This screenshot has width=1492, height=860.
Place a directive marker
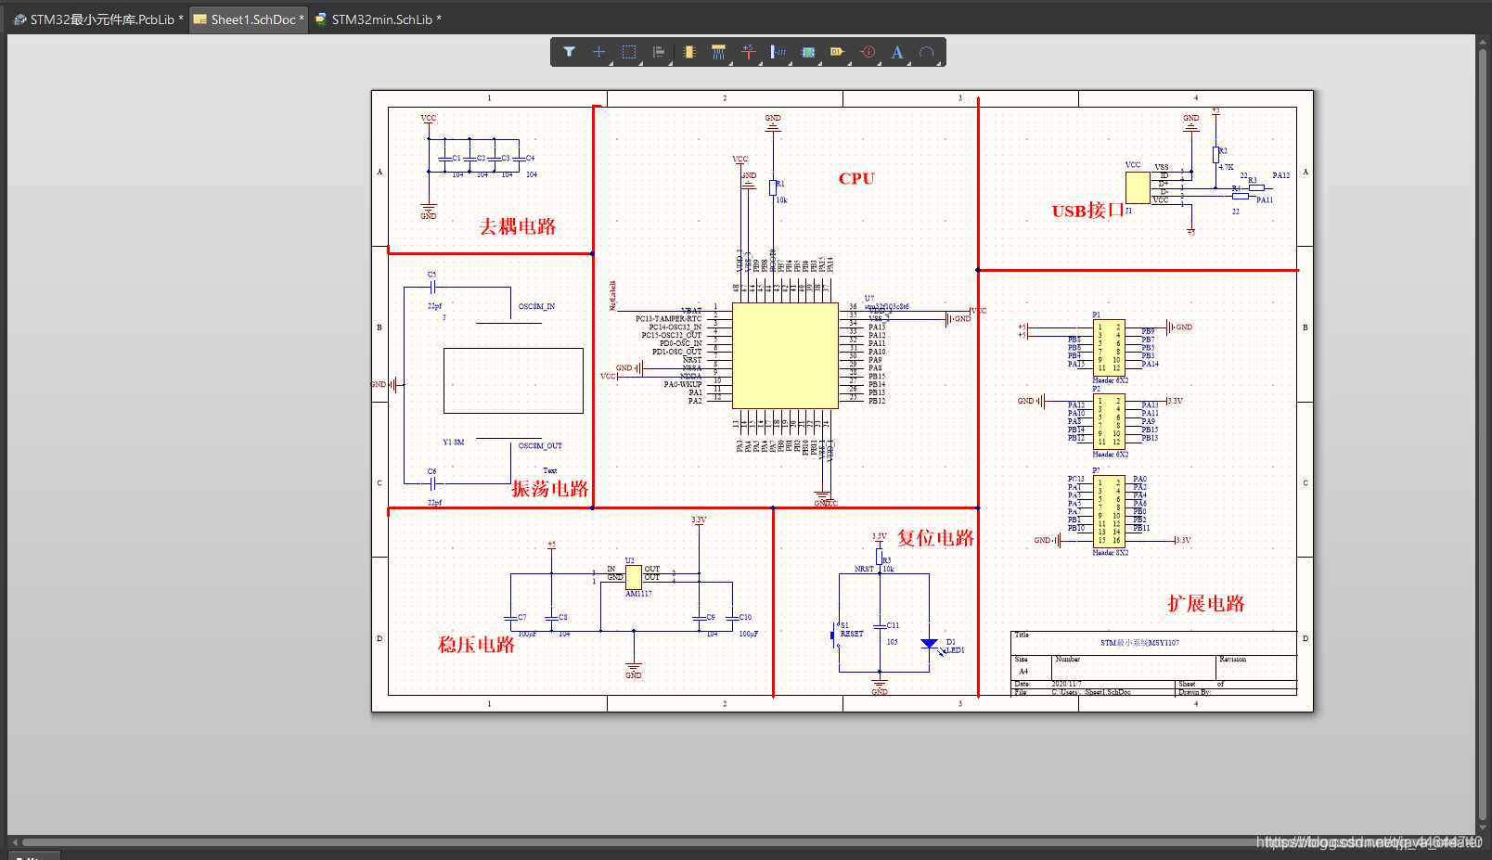tap(868, 52)
